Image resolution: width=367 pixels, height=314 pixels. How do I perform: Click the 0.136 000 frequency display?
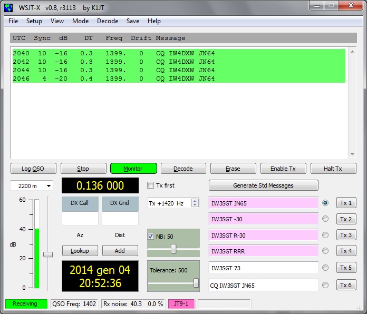coord(100,185)
